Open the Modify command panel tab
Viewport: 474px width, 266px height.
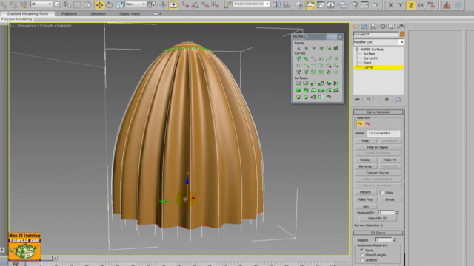[364, 27]
